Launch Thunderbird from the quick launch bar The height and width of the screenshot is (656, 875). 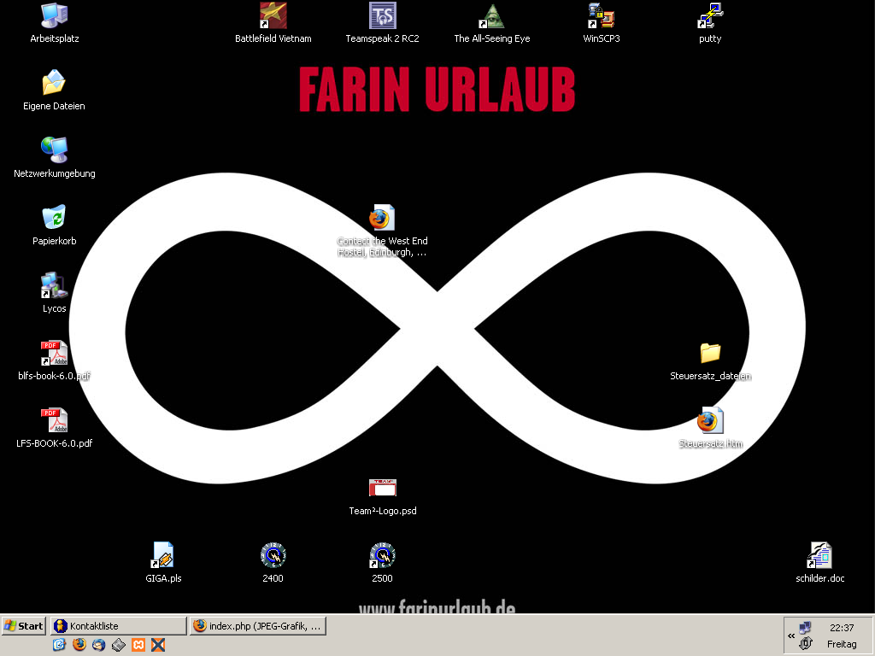coord(99,646)
